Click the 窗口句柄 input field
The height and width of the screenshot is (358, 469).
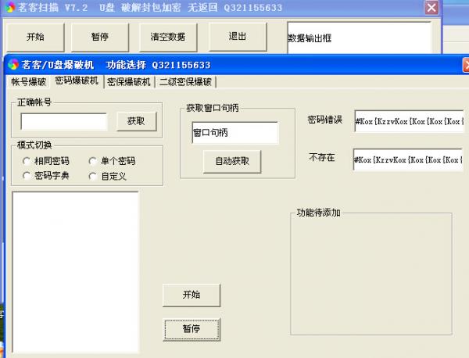(x=235, y=133)
